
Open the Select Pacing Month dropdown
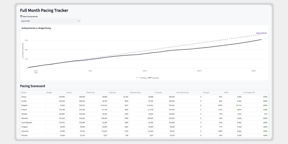[50, 21]
